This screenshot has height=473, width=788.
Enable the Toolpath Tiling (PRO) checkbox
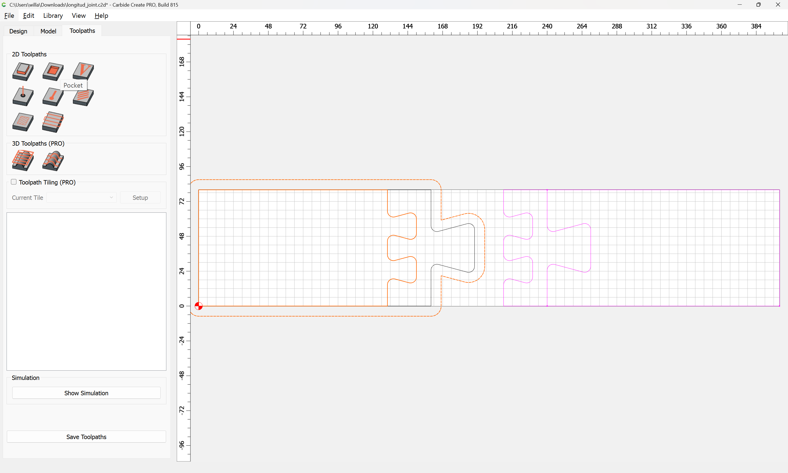14,182
